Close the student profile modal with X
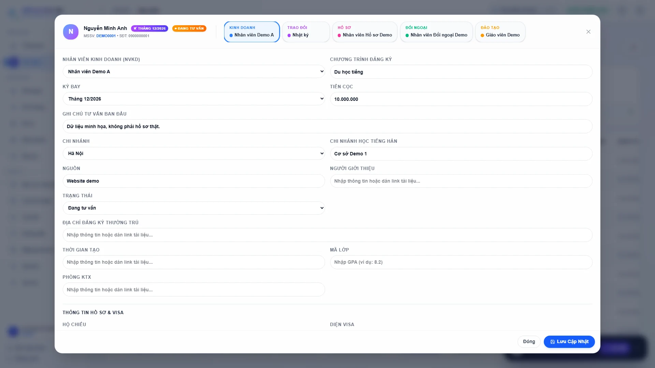Viewport: 655px width, 368px height. (588, 32)
